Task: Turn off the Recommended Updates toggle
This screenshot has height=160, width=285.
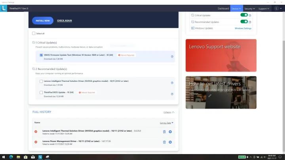Action: (x=244, y=22)
